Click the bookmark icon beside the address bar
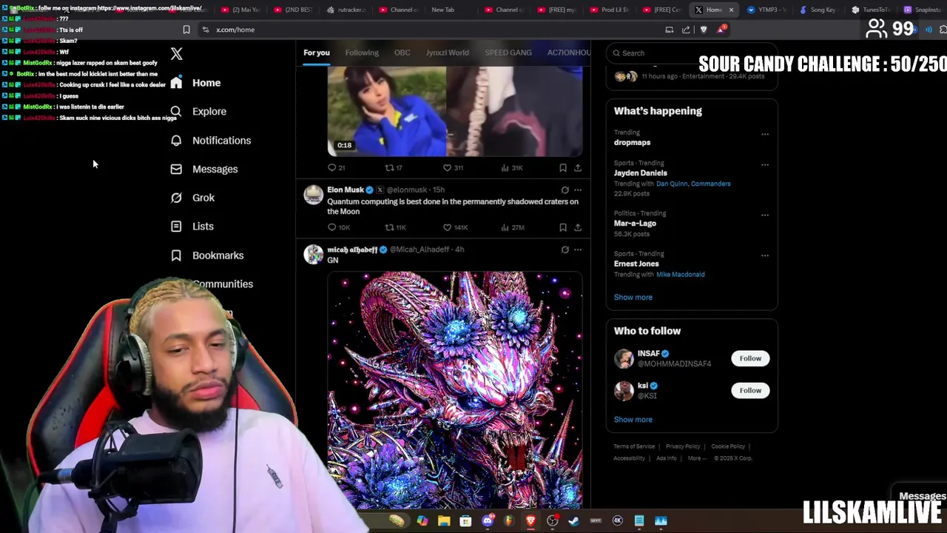 pyautogui.click(x=186, y=30)
